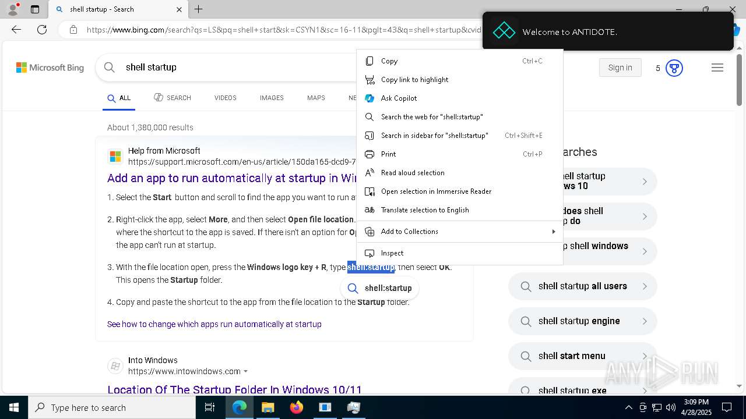Open selection in Immersive Reader

[459, 191]
